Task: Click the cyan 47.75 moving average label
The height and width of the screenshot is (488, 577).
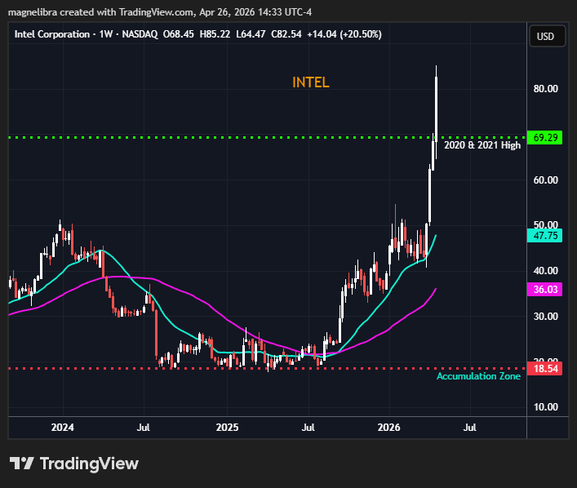Action: [544, 236]
